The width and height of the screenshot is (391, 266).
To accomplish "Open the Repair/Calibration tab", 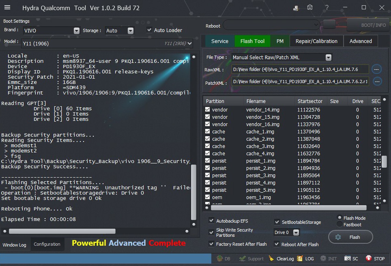I will [x=316, y=41].
